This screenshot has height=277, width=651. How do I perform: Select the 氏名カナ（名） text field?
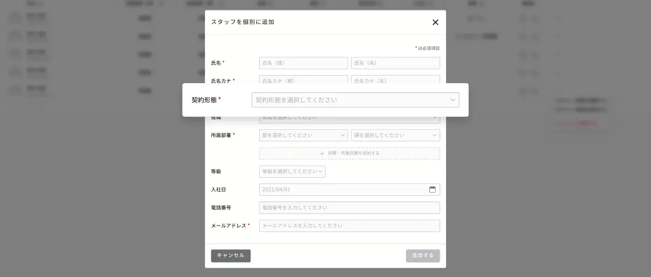395,80
